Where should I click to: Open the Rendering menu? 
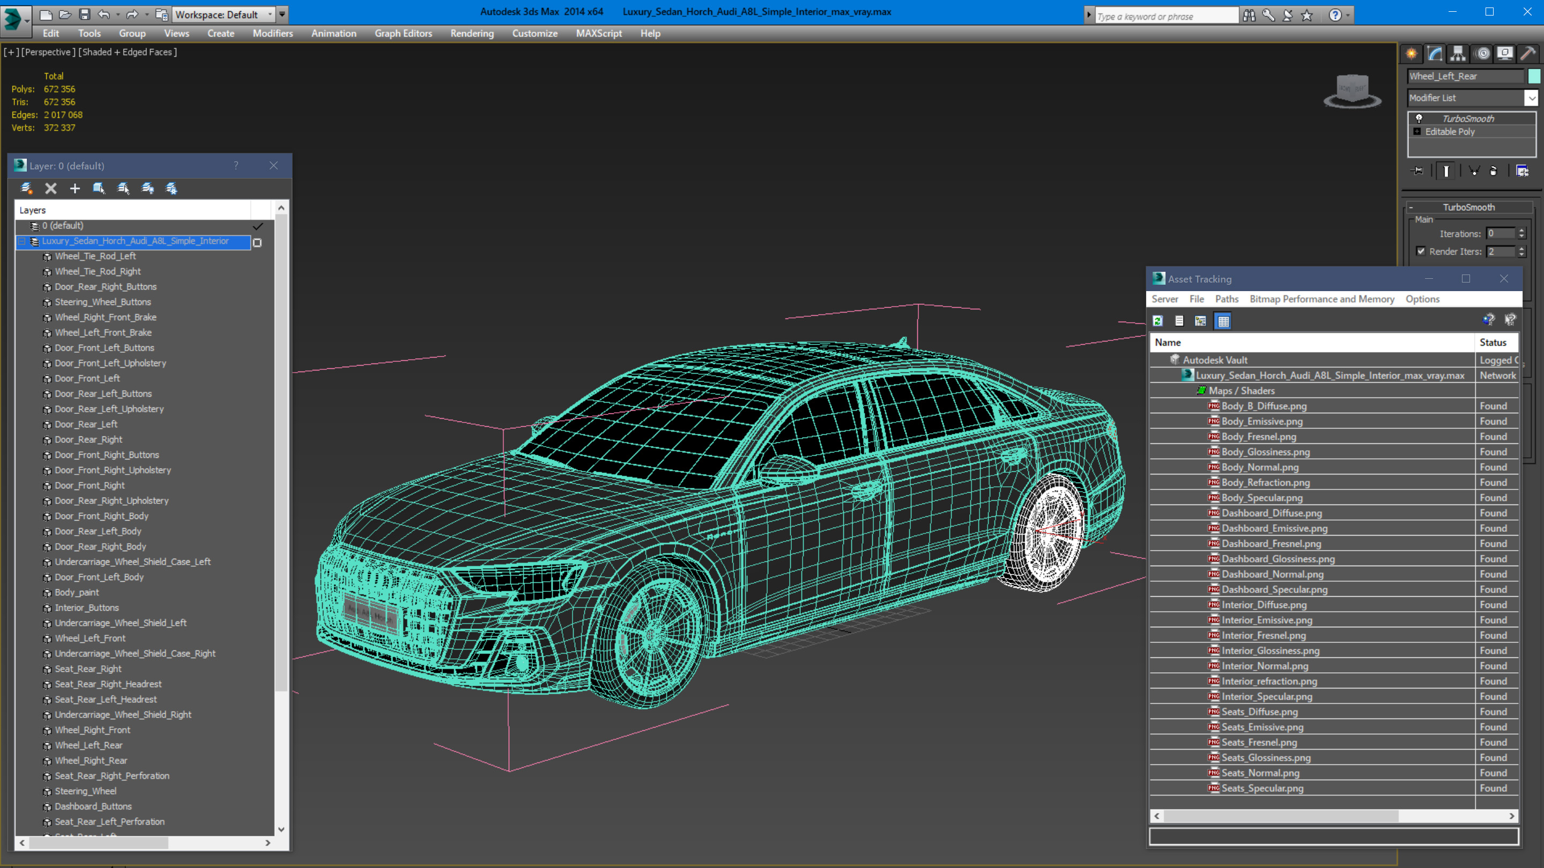point(472,33)
